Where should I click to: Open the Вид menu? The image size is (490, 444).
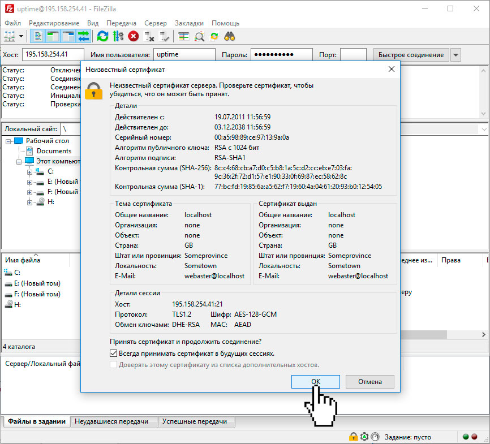click(x=93, y=23)
